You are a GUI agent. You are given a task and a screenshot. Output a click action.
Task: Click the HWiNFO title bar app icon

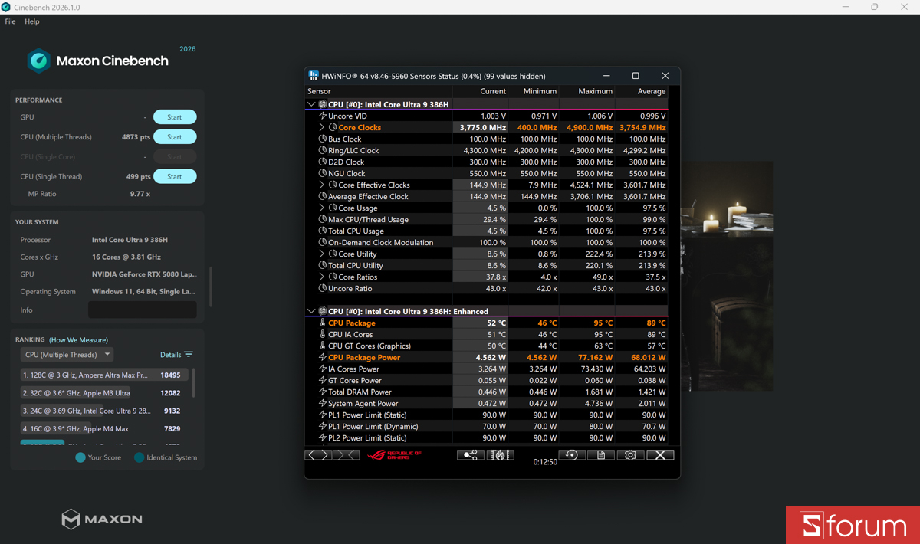[314, 76]
